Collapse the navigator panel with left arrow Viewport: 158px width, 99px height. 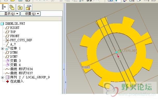coord(64,69)
